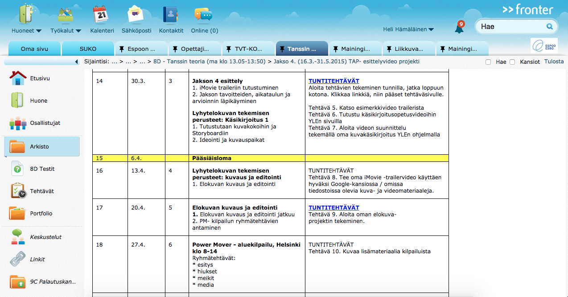This screenshot has height=297, width=568.
Task: Enable the Kansiot checkbox
Action: [512, 62]
